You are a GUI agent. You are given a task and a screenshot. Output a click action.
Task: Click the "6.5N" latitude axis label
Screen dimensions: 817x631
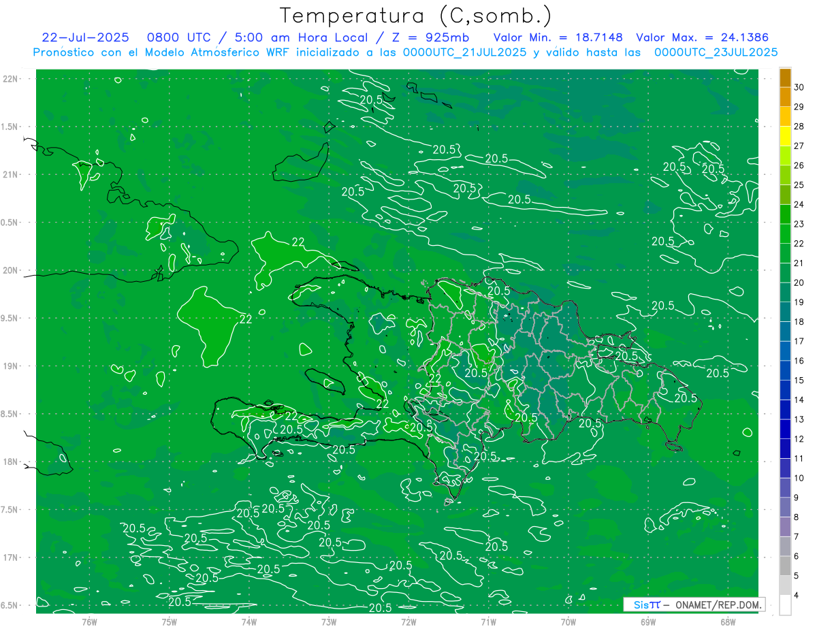tap(10, 606)
